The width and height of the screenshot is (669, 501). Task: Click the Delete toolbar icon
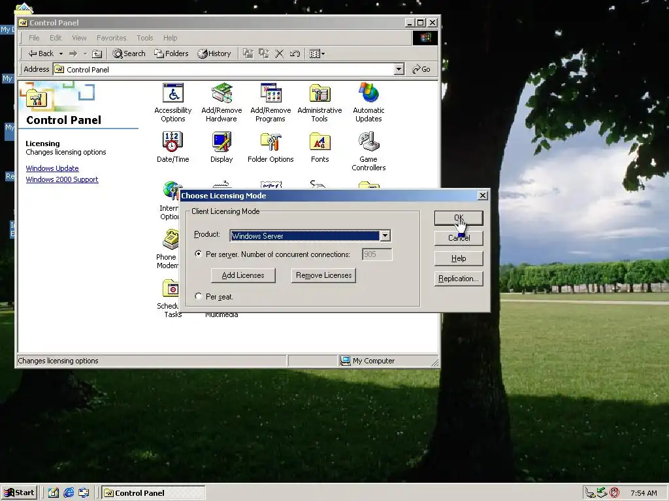280,53
